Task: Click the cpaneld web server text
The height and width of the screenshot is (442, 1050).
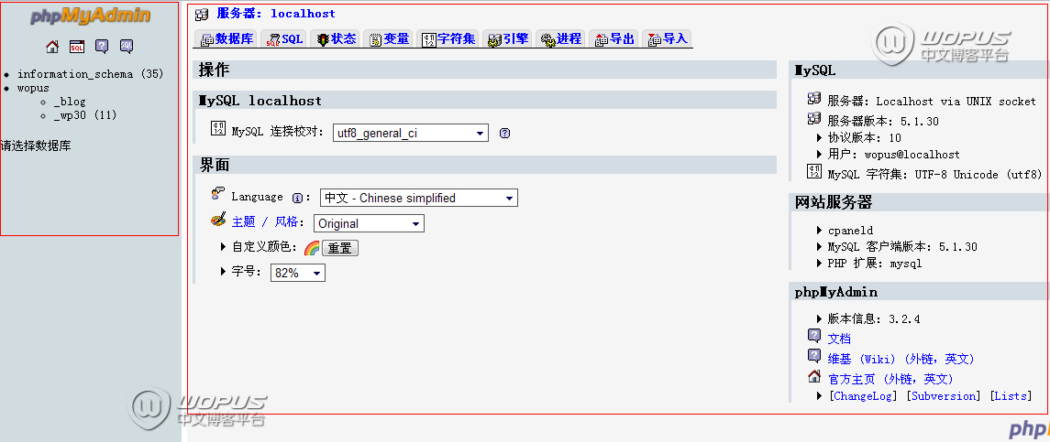Action: [850, 230]
